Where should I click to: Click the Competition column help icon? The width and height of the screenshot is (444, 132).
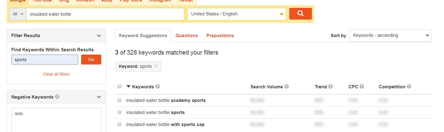409,86
